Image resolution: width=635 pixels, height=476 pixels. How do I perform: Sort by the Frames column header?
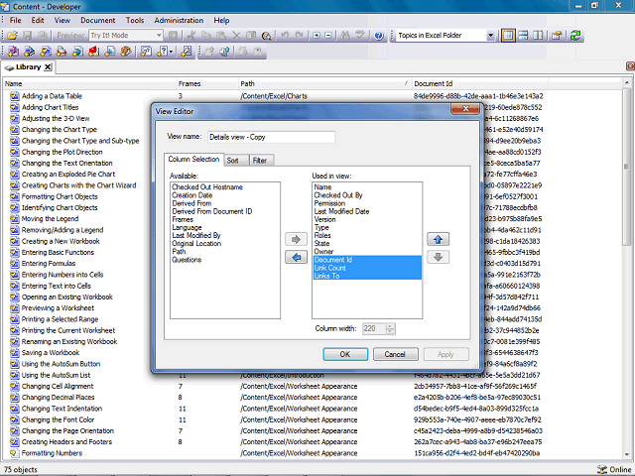tap(207, 83)
